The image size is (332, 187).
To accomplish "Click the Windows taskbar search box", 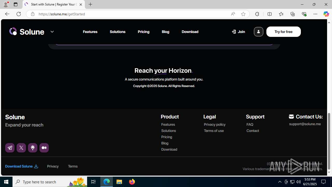I will (50, 182).
